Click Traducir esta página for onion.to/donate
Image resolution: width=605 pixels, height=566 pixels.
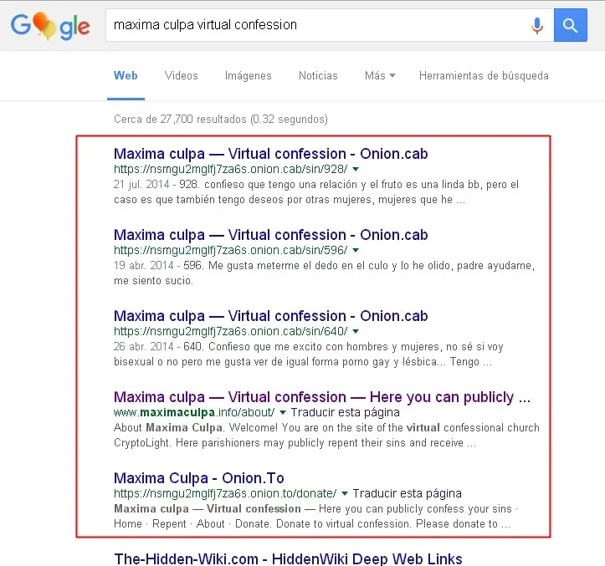[407, 493]
